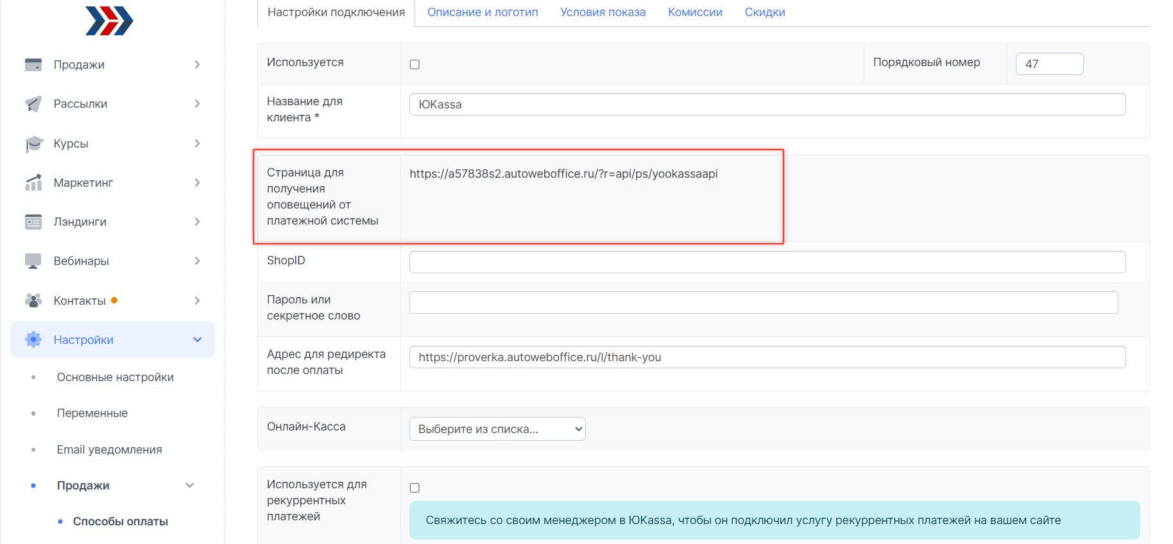Click the AutoWebOffice logo
Screen dimensions: 1173x544
tap(109, 21)
